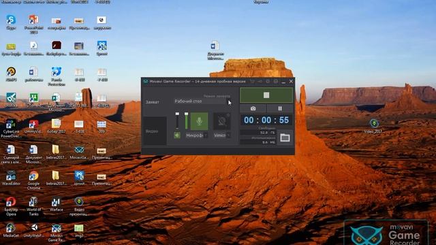Select the Panda Protection desktop shortcut
The image size is (436, 245).
click(x=57, y=76)
